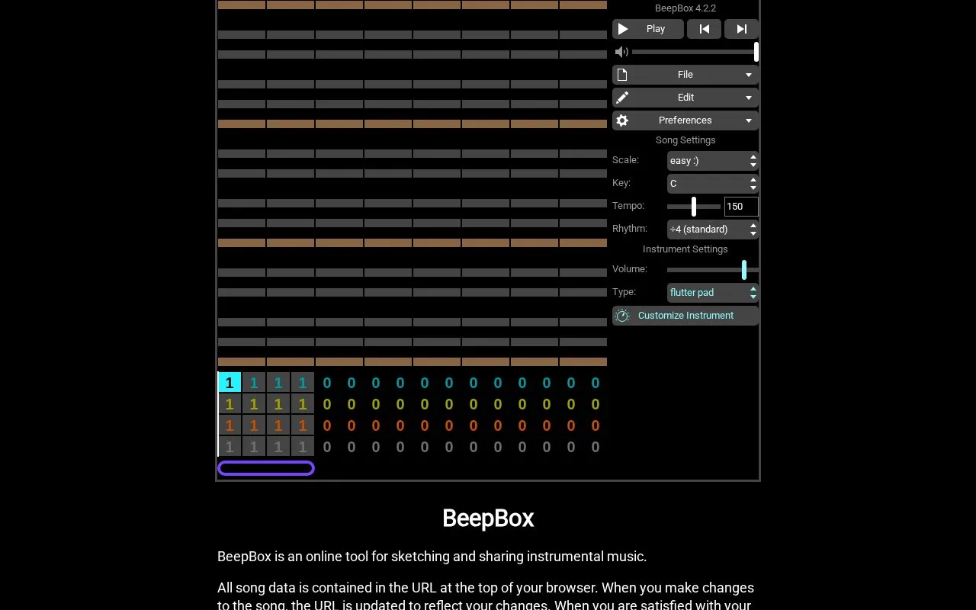This screenshot has width=976, height=610.
Task: Jump to previous bar with rewind icon
Action: 705,29
